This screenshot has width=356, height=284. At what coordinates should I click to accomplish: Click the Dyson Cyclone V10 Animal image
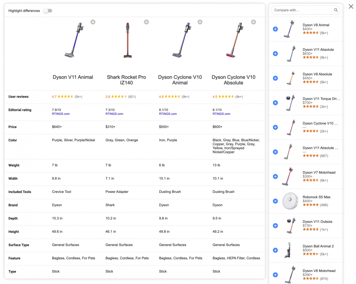(181, 40)
